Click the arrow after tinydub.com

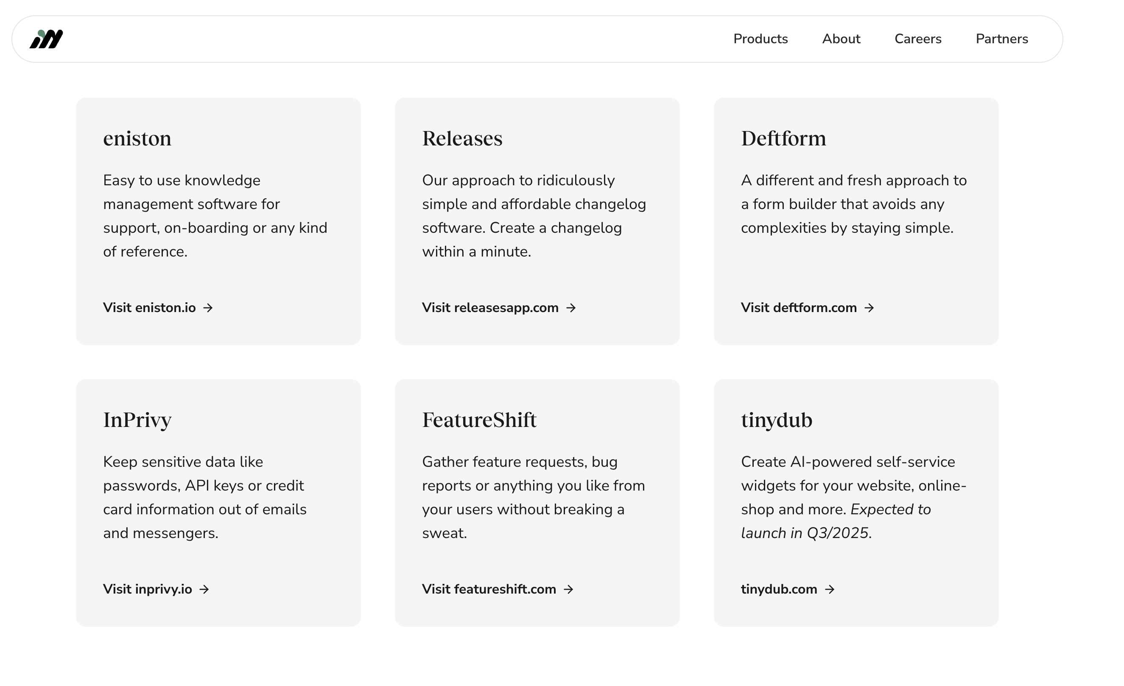(830, 589)
